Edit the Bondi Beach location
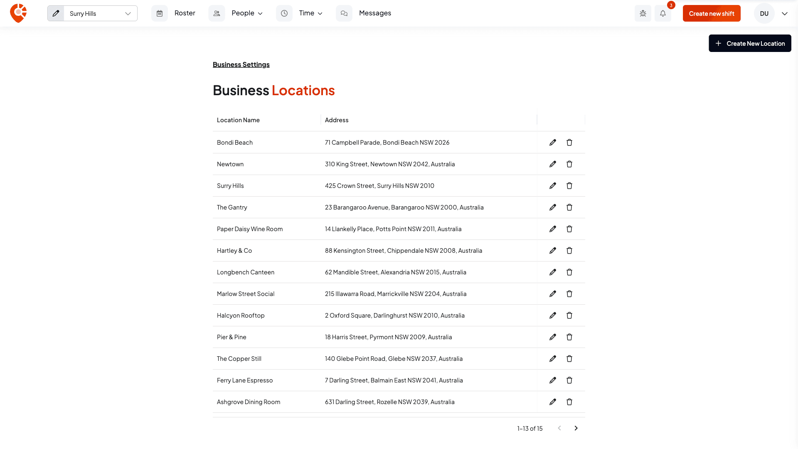This screenshot has width=798, height=449. 553,143
